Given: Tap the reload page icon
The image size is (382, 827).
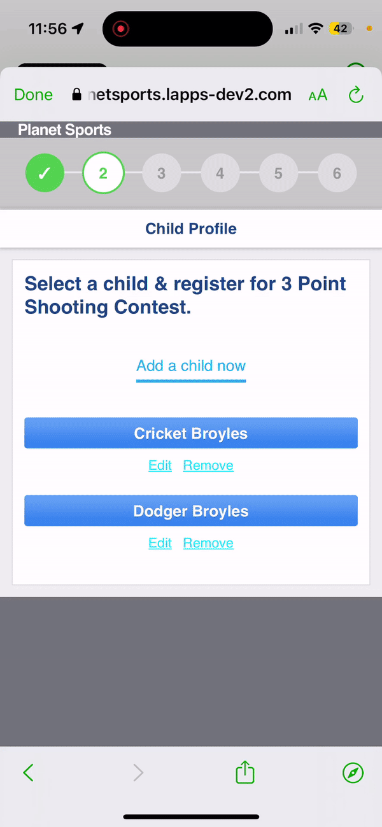Looking at the screenshot, I should coord(356,95).
